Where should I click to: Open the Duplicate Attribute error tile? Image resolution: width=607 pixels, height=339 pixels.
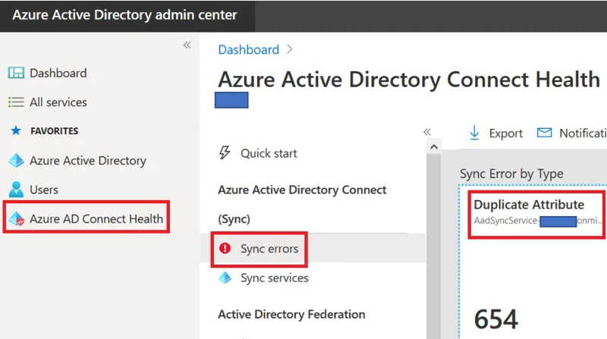536,213
